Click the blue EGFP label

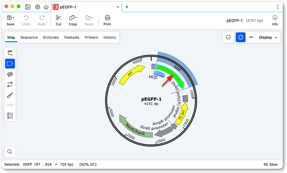point(160,74)
